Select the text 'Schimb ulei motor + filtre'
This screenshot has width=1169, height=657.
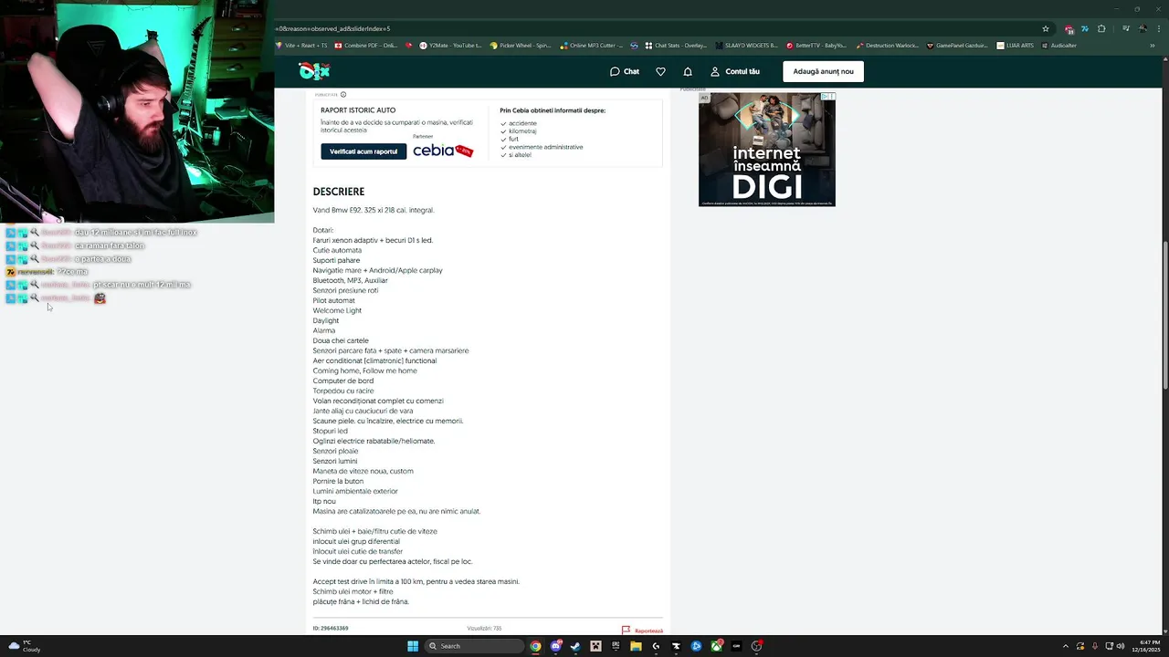(x=353, y=591)
